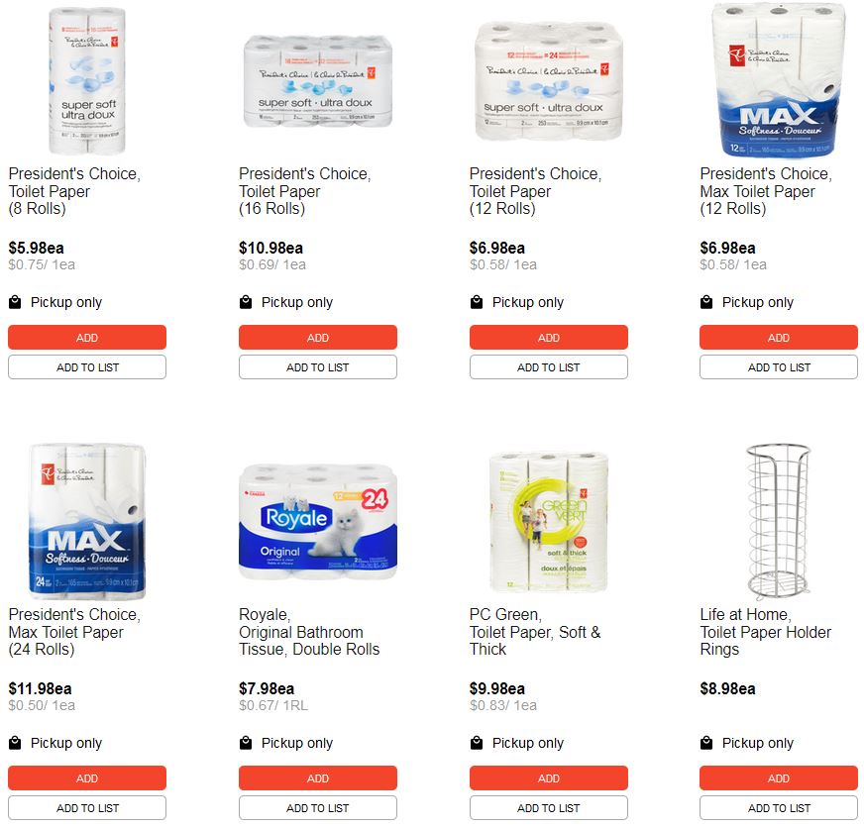Add Max Toilet Paper 12 Rolls to cart
This screenshot has width=864, height=828.
[x=779, y=337]
